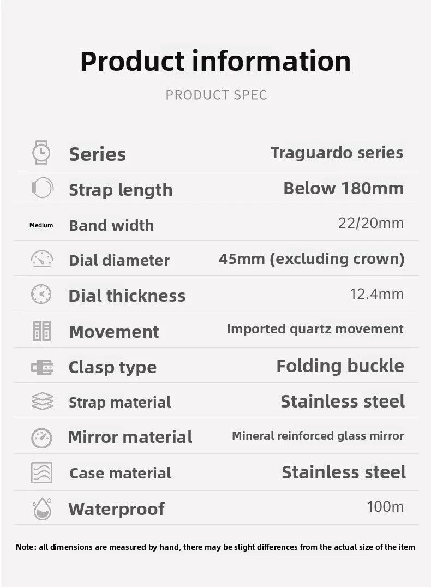
Task: Click the water droplet icon beside Waterproof
Action: pyautogui.click(x=42, y=509)
